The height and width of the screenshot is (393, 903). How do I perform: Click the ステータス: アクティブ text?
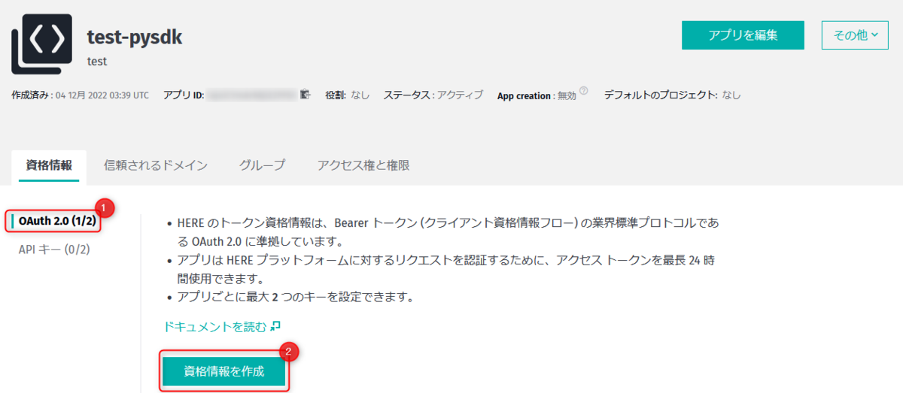[433, 95]
